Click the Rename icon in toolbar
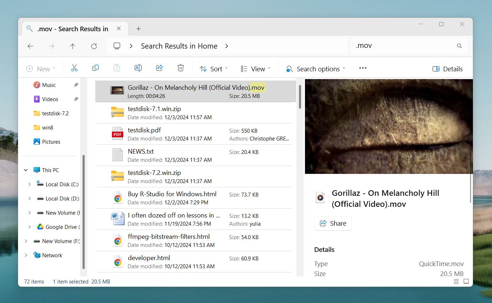Image resolution: width=492 pixels, height=303 pixels. [x=138, y=68]
